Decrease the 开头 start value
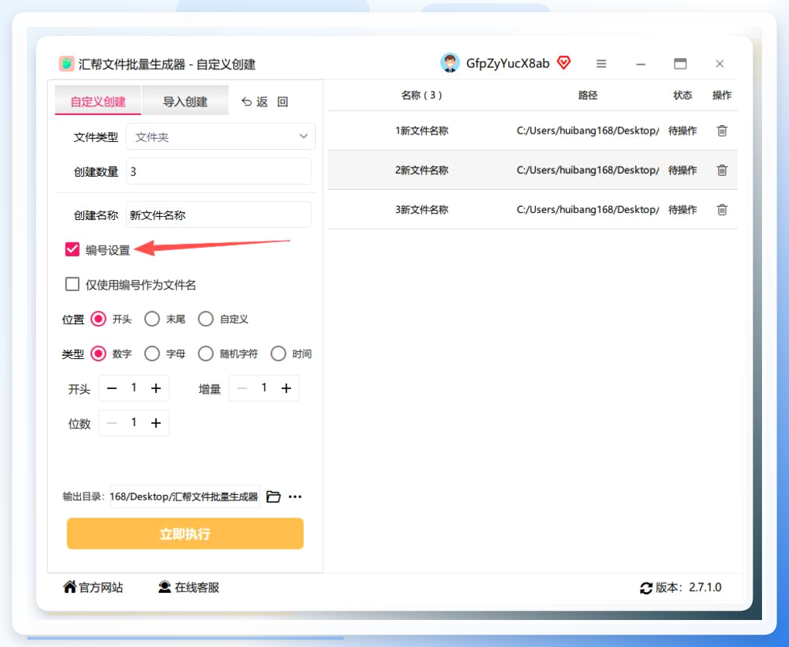Screen dimensions: 789x647 tap(112, 388)
